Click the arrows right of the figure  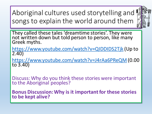149,18
